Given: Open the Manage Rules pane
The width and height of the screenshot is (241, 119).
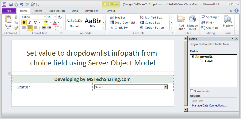Looking at the screenshot, I should click(192, 23).
